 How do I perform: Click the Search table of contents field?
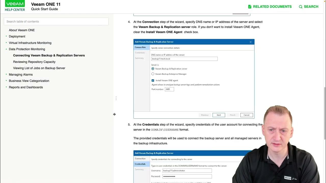click(x=56, y=21)
